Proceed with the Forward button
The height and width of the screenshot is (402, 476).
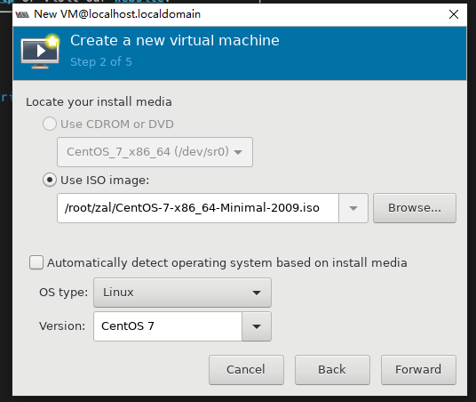(x=418, y=370)
